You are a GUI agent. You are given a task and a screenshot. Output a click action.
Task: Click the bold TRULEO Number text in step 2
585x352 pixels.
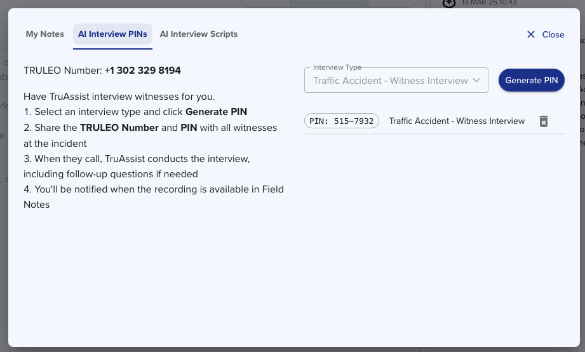coord(119,128)
